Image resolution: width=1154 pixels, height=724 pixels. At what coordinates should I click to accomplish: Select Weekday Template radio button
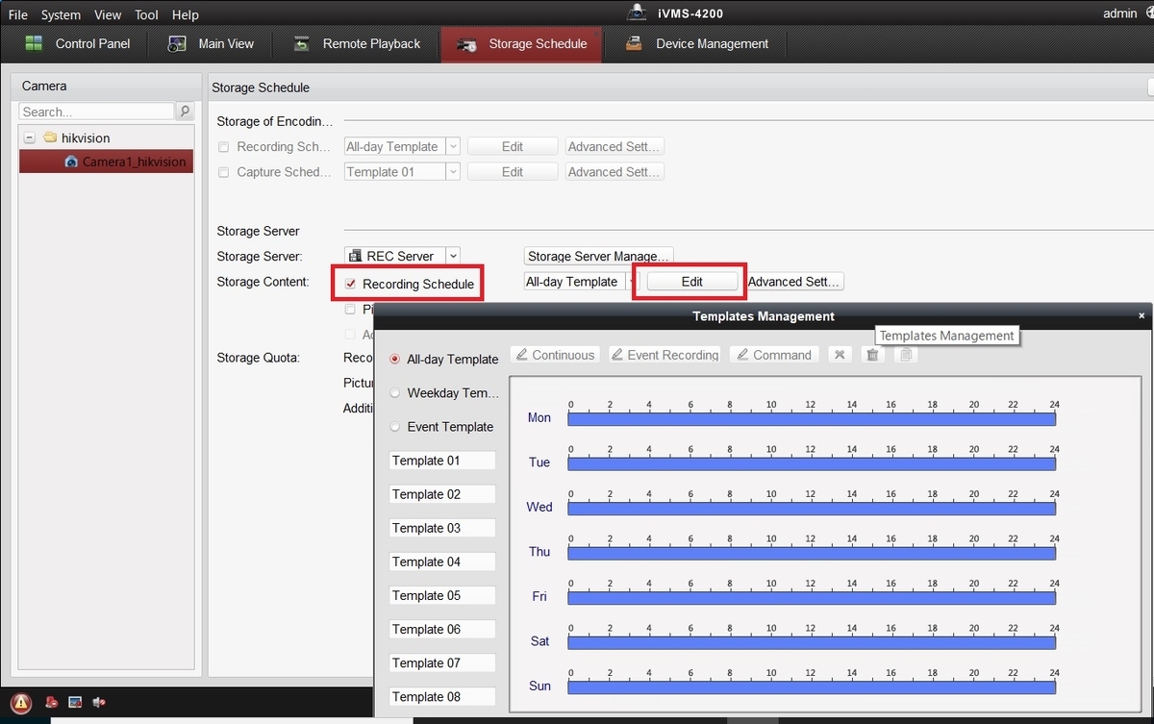tap(395, 392)
